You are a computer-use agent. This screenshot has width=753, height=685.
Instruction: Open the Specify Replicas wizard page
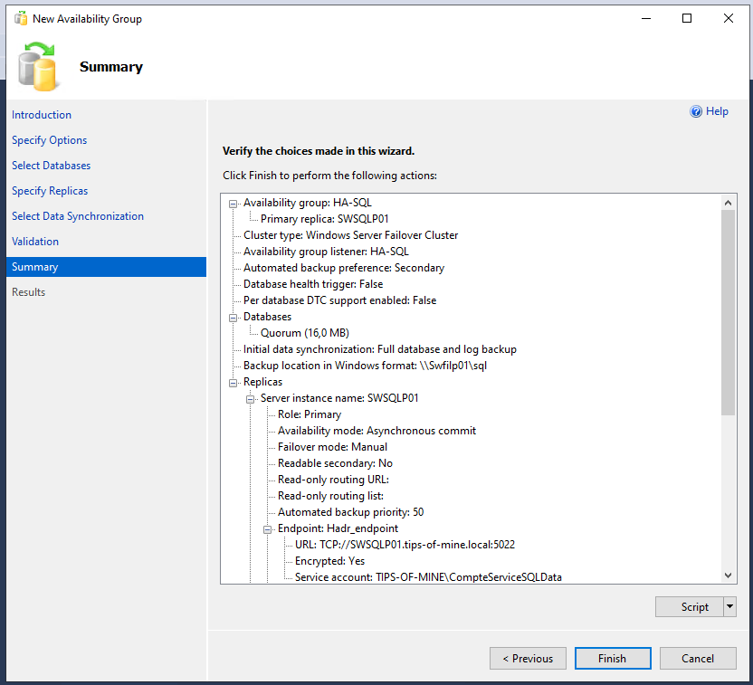click(50, 191)
